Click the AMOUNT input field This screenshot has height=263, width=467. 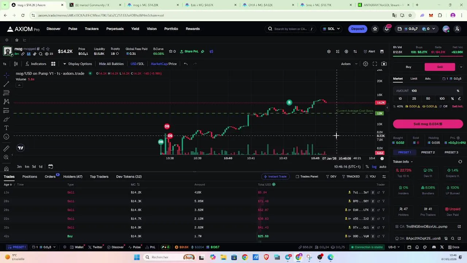coord(428,91)
